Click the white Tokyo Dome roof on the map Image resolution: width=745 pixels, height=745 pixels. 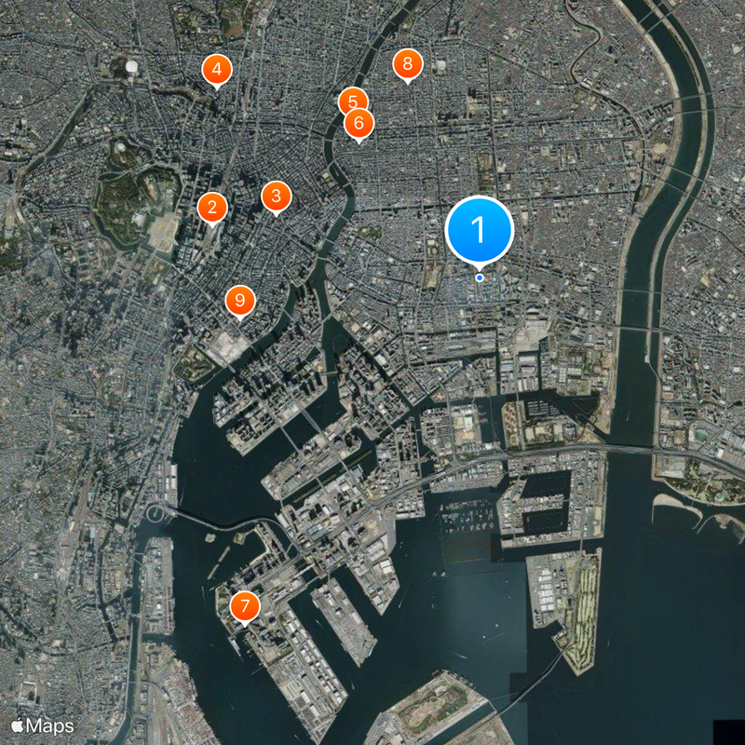(x=131, y=64)
